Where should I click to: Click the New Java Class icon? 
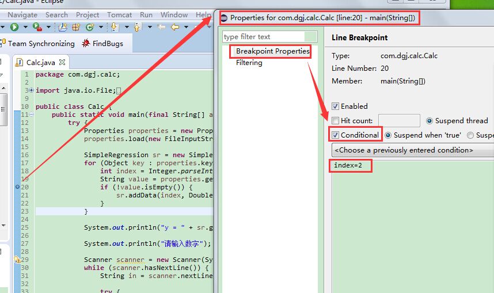pyautogui.click(x=90, y=27)
